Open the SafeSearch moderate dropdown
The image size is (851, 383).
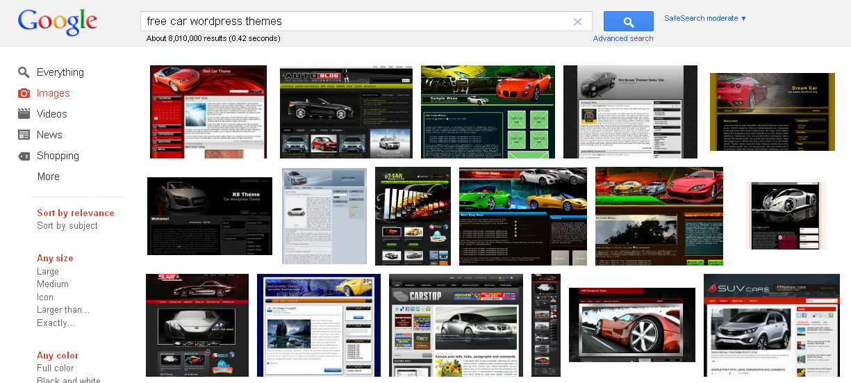705,18
